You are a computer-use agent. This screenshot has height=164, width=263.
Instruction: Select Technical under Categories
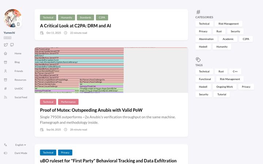coord(204,24)
